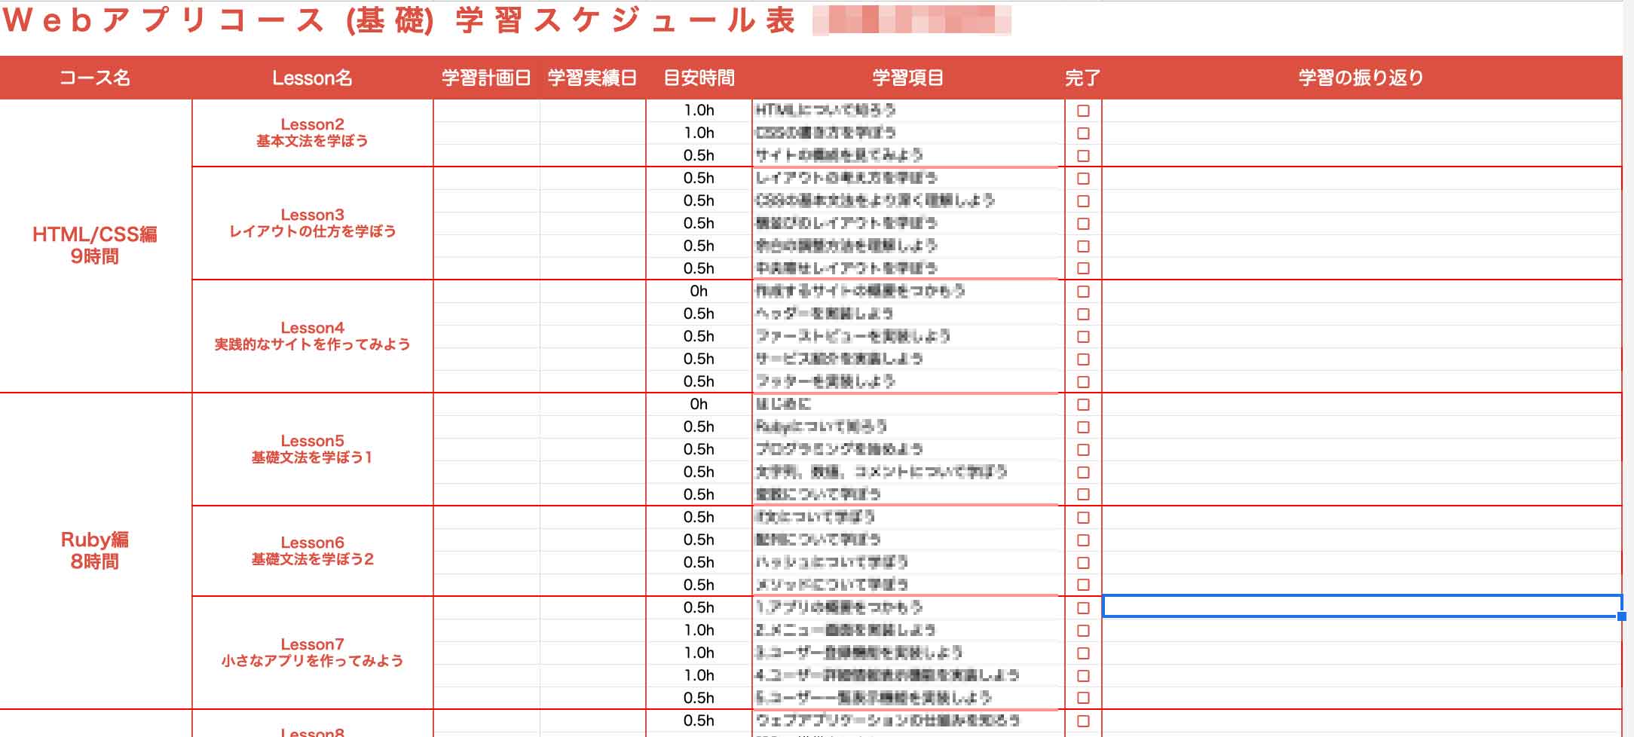
Task: Tick the 完了 box for ハッシュについて学ぼう
Action: pos(1083,563)
